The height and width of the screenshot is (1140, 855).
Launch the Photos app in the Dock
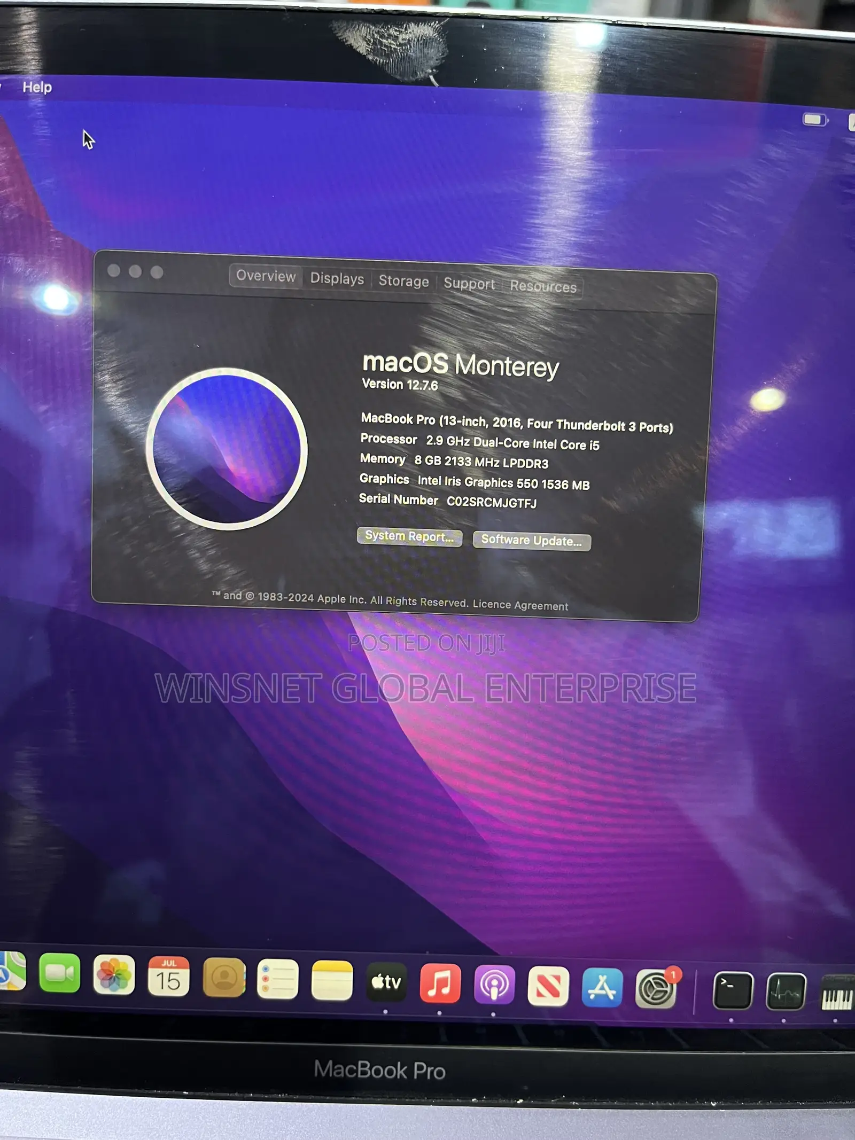(114, 975)
